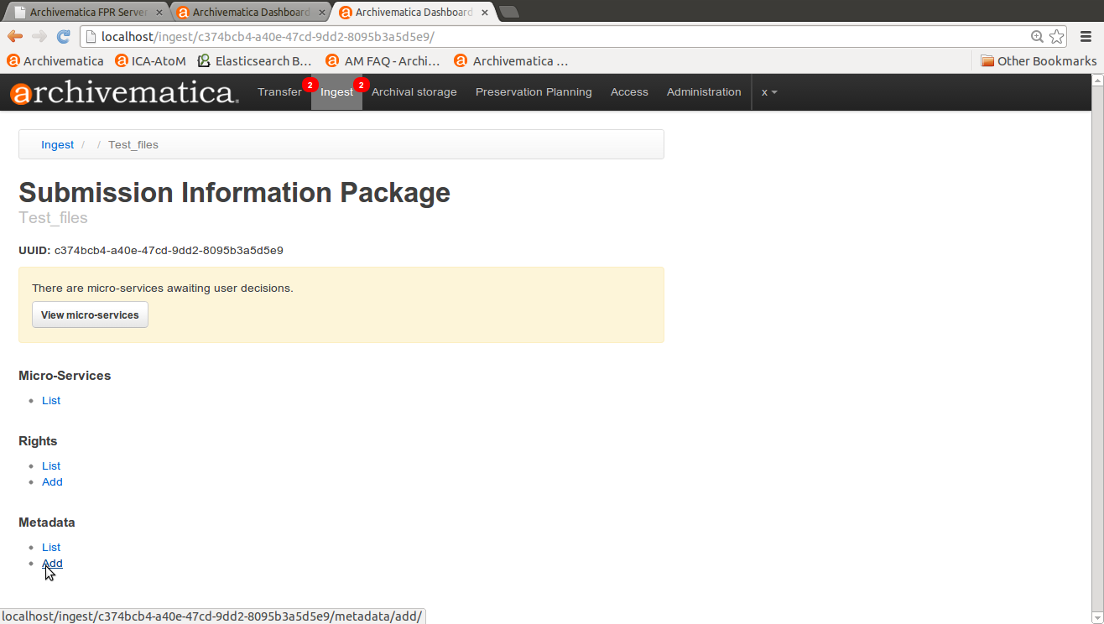The image size is (1104, 624).
Task: Click the zoom magnifier icon in address bar
Action: pyautogui.click(x=1038, y=36)
